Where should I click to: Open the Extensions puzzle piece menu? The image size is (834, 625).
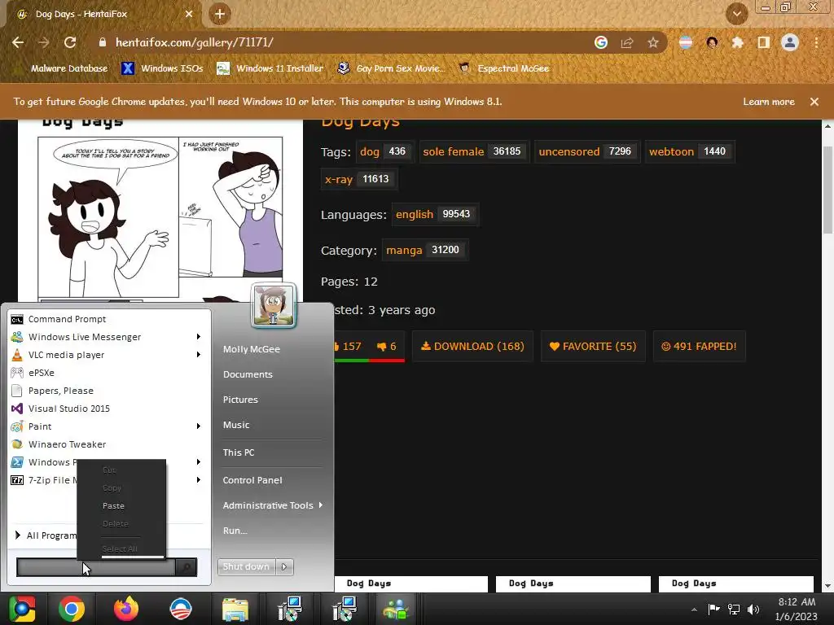(737, 42)
